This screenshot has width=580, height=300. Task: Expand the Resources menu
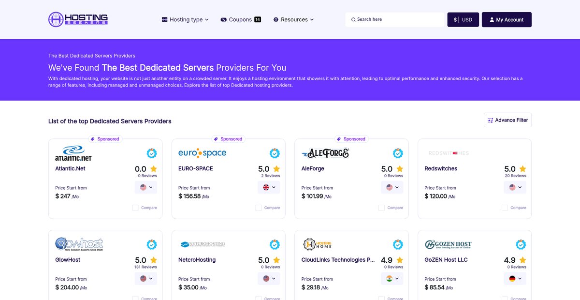point(293,20)
